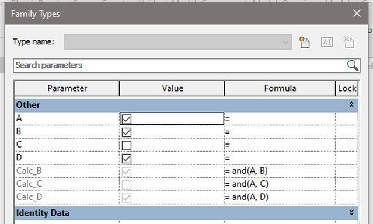373x224 pixels.
Task: Click the New Type icon
Action: (x=305, y=43)
